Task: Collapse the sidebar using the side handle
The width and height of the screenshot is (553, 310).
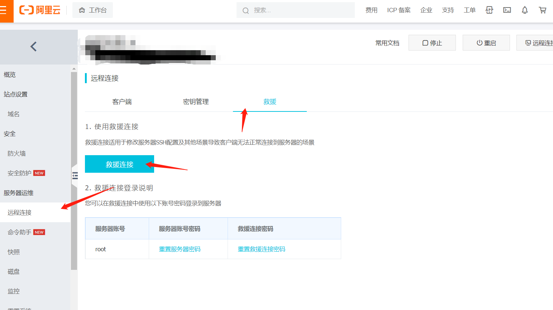Action: 75,176
